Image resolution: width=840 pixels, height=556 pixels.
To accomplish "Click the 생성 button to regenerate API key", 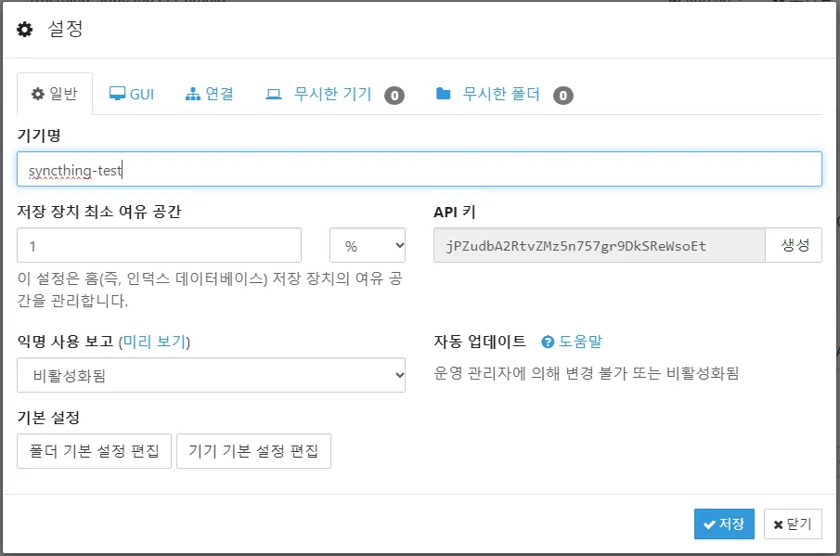I will click(x=795, y=244).
